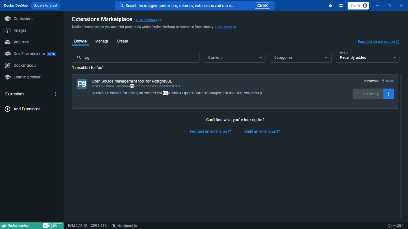Expand the Categories filter dropdown
Viewport: 408px width, 229px height.
[300, 57]
